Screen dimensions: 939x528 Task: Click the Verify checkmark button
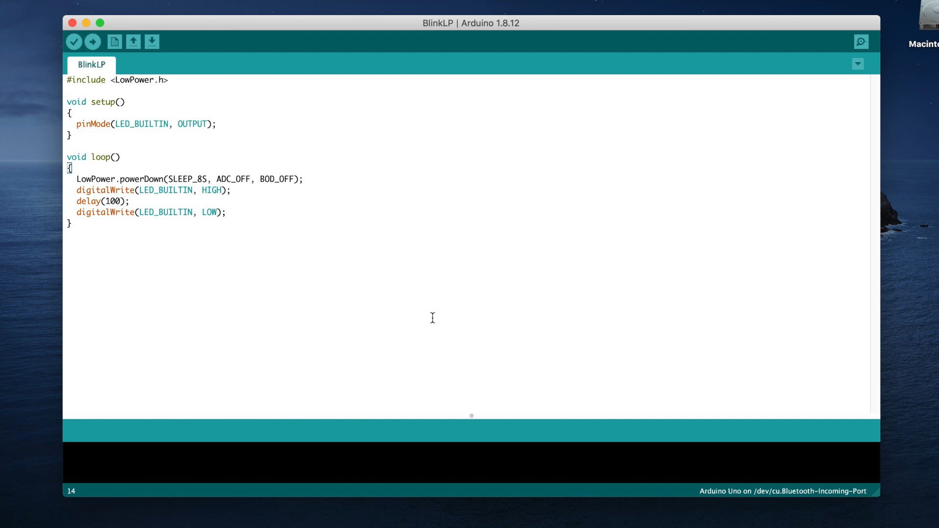(x=74, y=42)
